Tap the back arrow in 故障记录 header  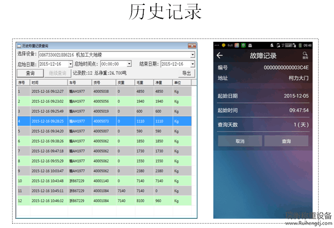[219, 55]
